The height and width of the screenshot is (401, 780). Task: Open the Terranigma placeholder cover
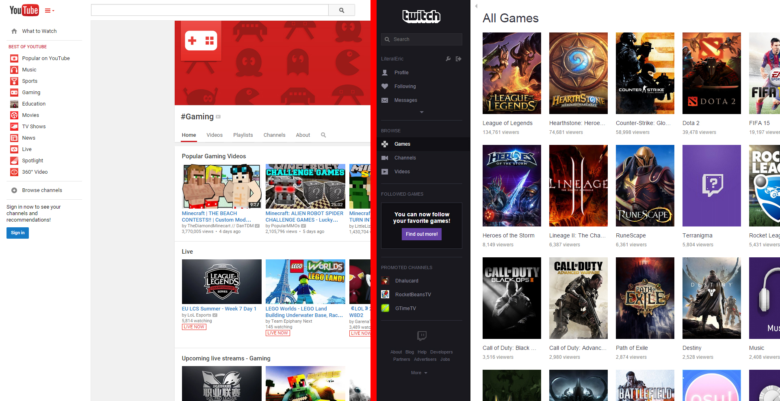tap(712, 185)
